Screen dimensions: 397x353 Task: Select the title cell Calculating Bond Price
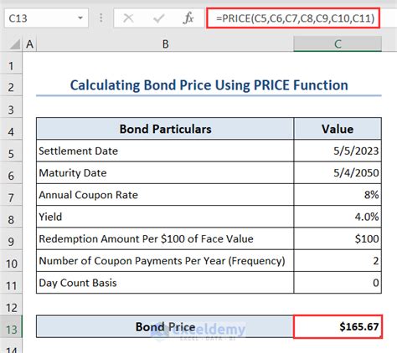209,85
